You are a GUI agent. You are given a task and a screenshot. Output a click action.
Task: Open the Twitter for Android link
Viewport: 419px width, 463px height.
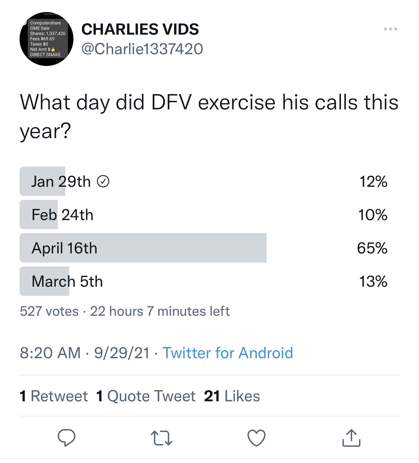227,353
